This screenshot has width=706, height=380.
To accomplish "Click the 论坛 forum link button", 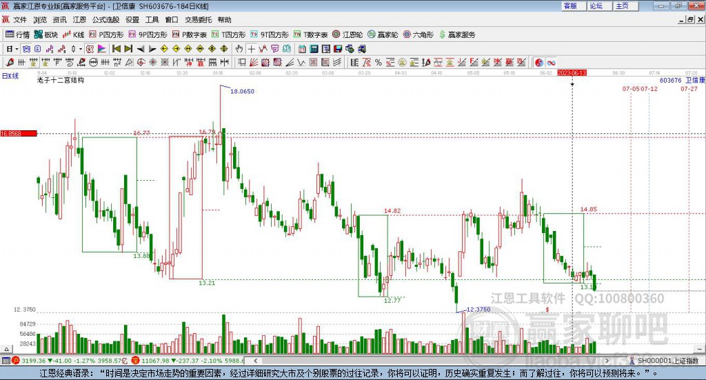I will (596, 6).
